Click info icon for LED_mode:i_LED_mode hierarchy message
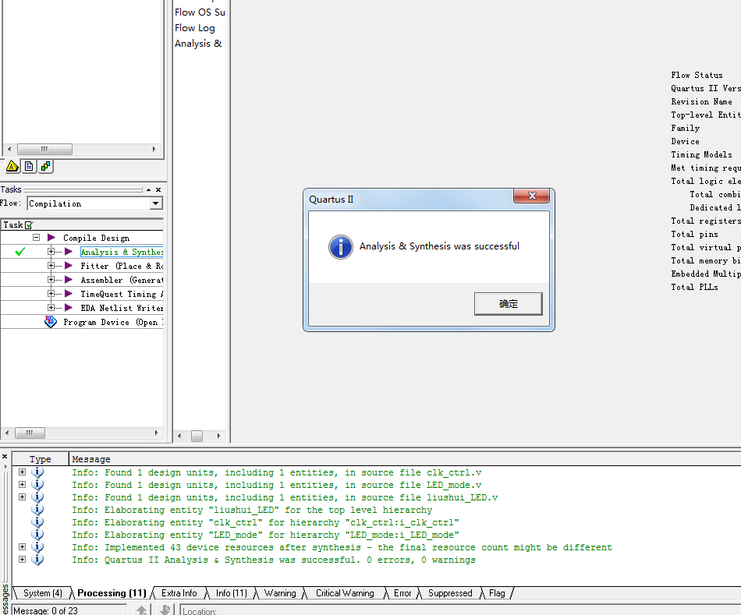 [x=37, y=535]
